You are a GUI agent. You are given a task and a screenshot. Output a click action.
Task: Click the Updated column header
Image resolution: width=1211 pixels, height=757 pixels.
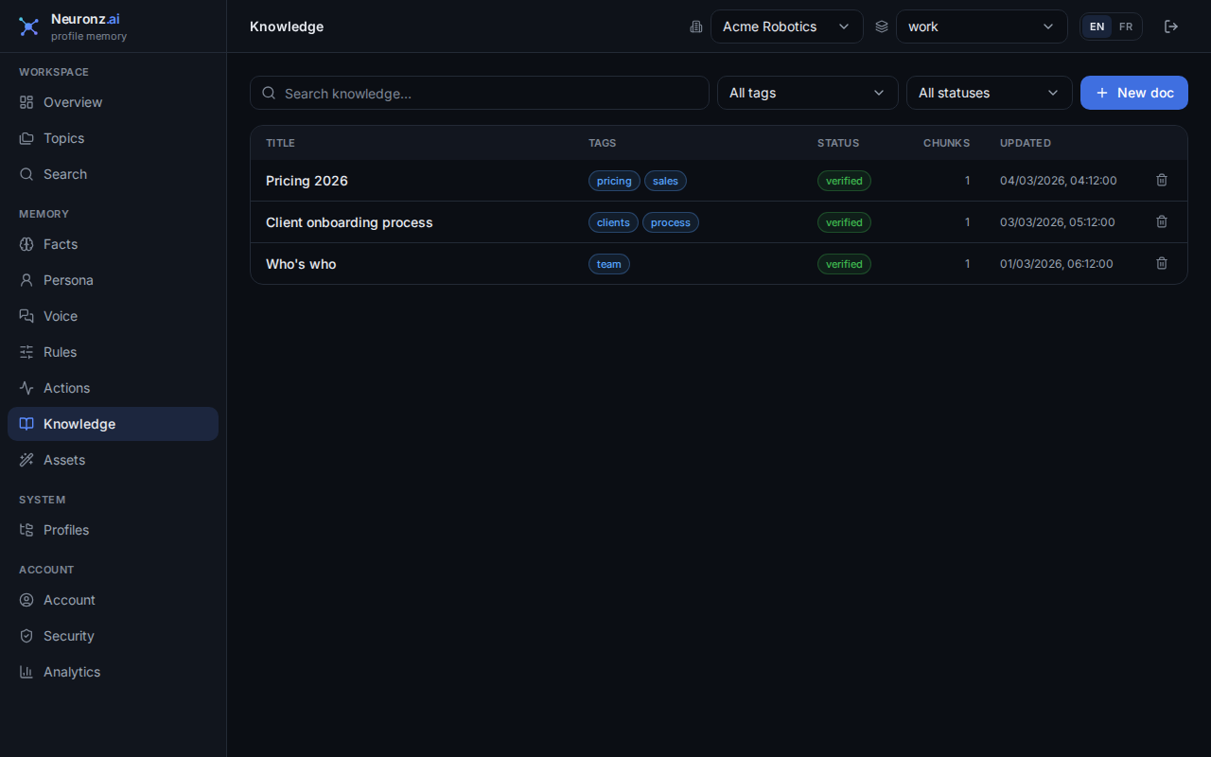coord(1026,143)
